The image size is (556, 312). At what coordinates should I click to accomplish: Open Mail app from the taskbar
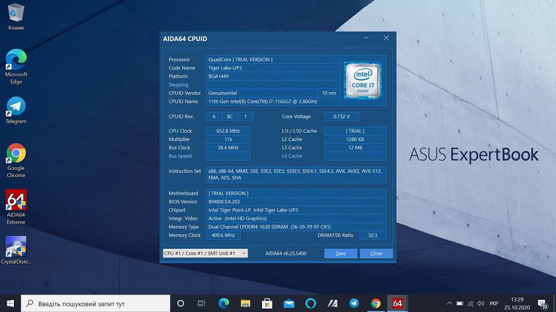click(289, 304)
